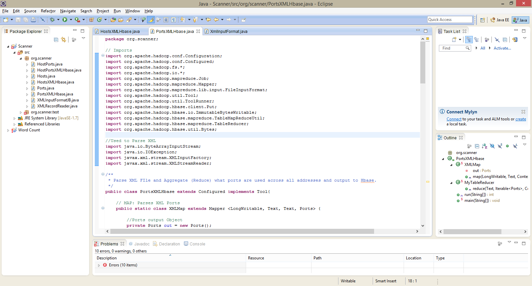
Task: Toggle Categorized view in Task List
Action: (469, 40)
